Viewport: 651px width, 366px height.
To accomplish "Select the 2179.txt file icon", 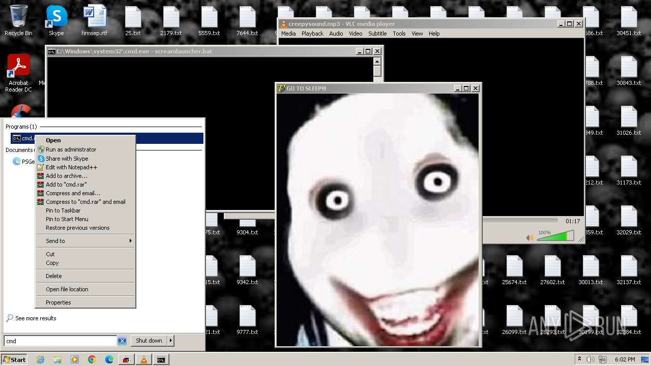I will click(x=171, y=21).
